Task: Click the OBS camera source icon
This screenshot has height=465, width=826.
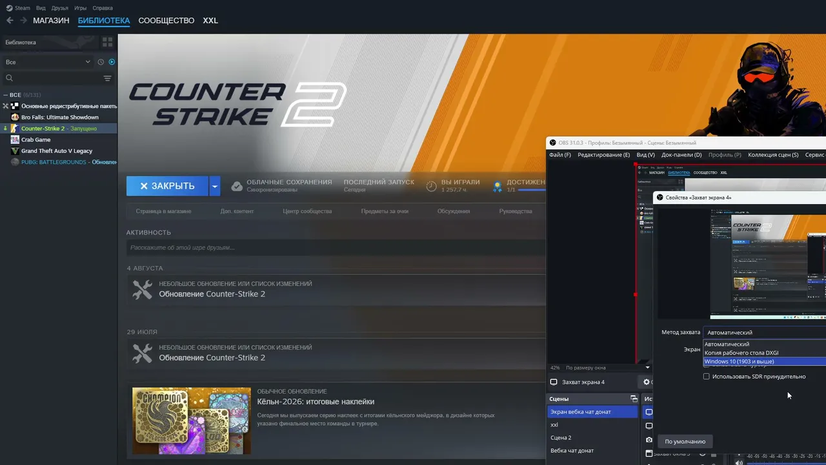Action: [649, 440]
